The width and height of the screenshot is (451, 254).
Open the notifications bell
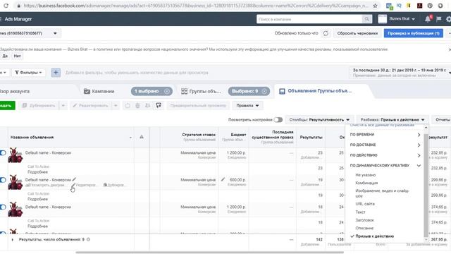pyautogui.click(x=428, y=19)
